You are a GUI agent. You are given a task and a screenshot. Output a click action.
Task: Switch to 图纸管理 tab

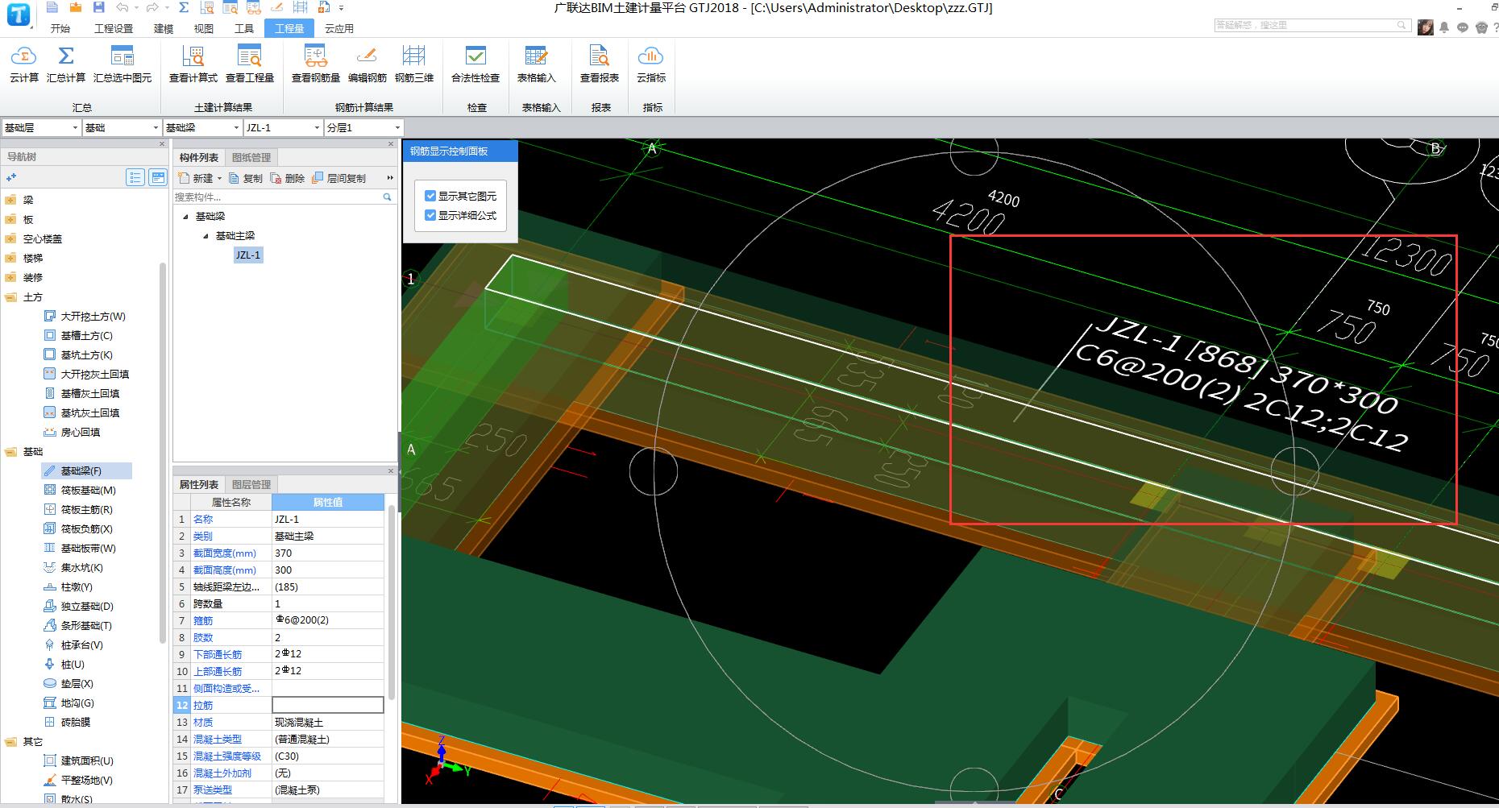point(251,157)
